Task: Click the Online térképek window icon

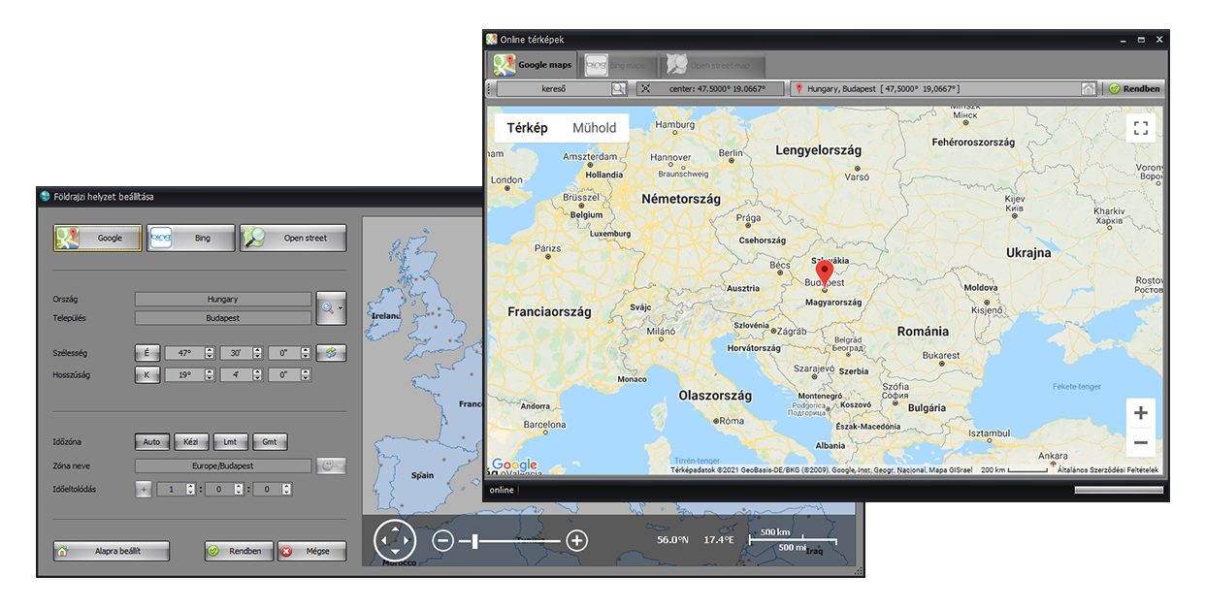Action: click(492, 39)
